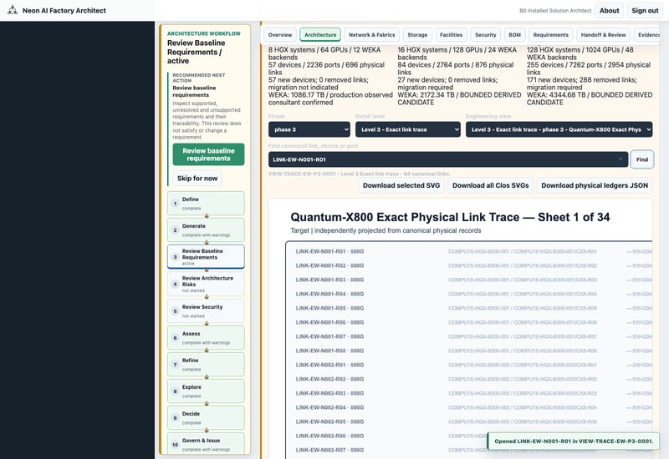
Task: Click the Skip for now button
Action: coord(197,178)
